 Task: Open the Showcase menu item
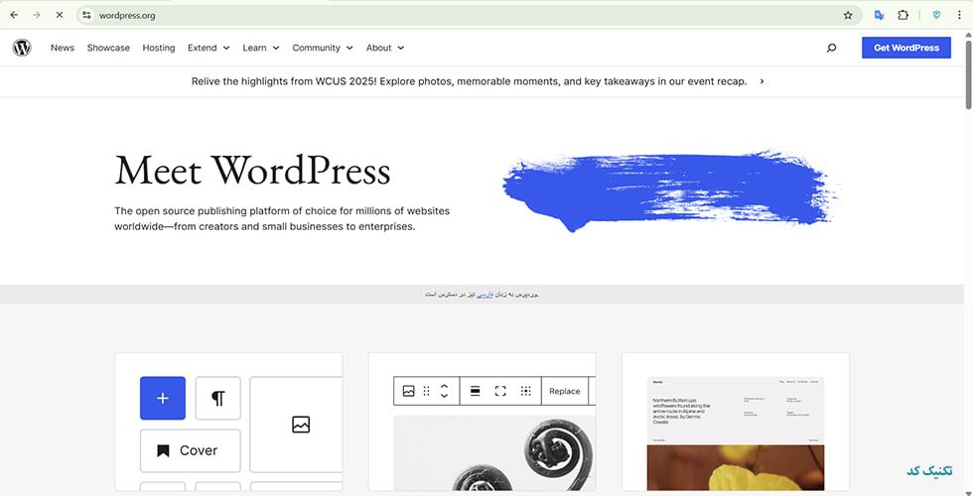pos(108,48)
